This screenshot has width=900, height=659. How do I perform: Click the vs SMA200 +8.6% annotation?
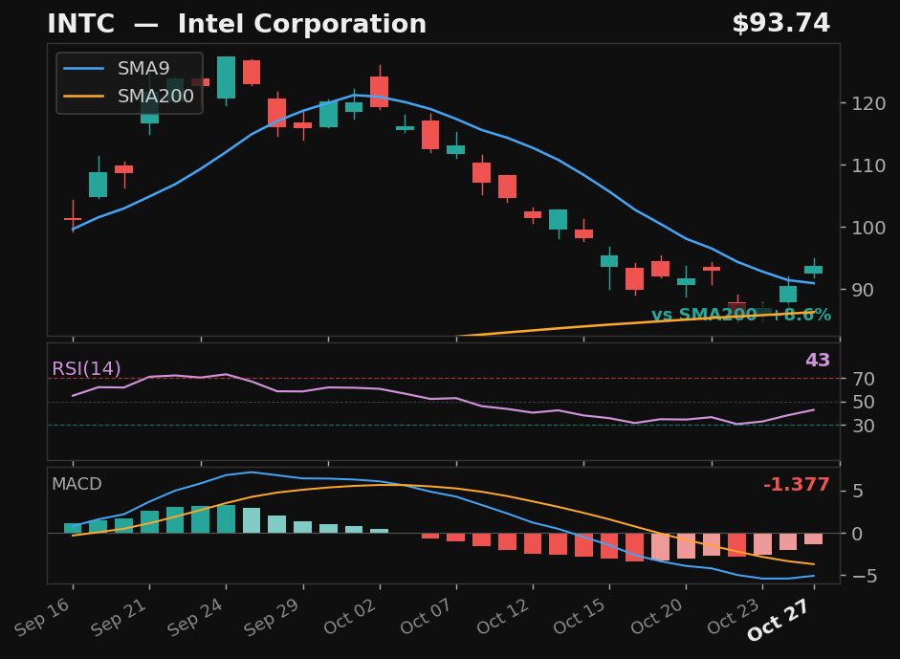(741, 315)
